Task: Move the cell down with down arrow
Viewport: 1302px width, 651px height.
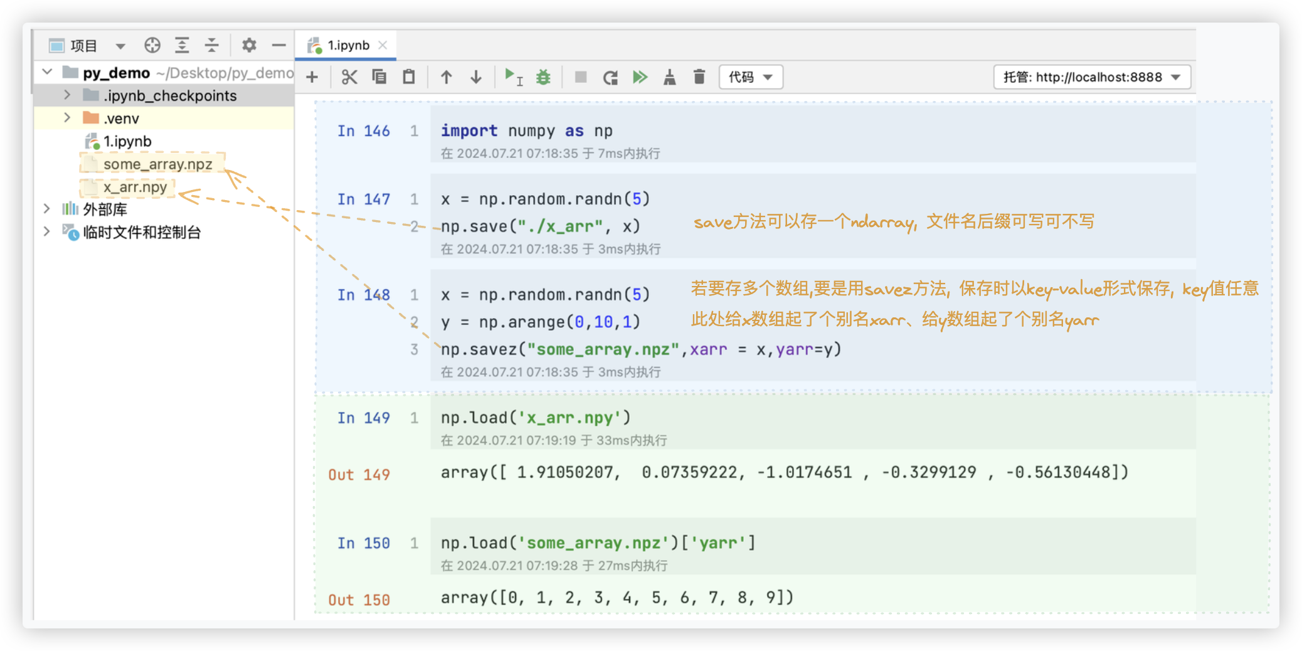Action: (x=476, y=77)
